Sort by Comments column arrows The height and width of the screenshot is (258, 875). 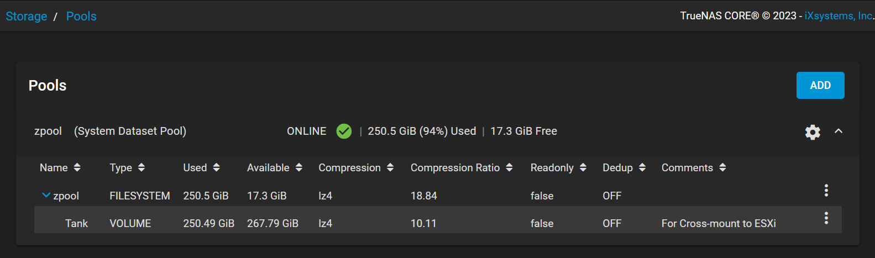[x=722, y=167]
